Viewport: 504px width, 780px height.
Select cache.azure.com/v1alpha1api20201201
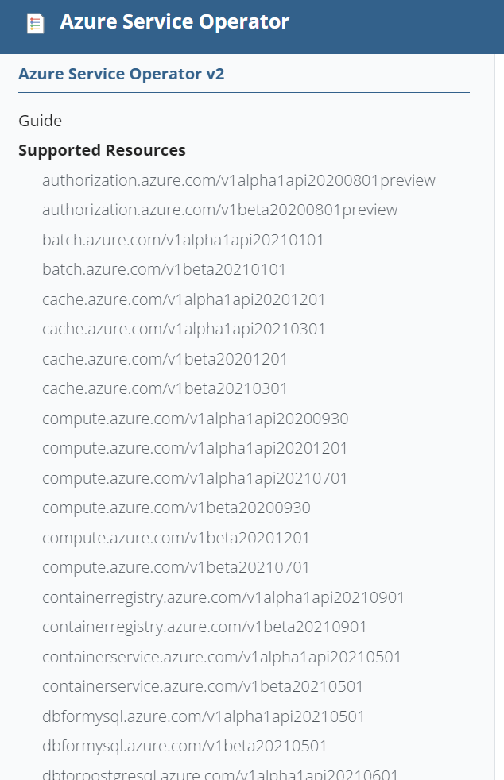pyautogui.click(x=183, y=299)
